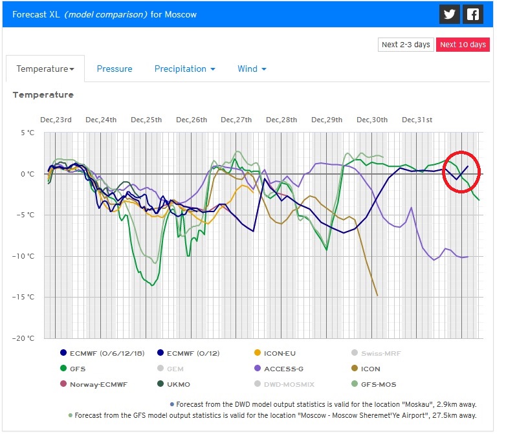
Task: Click the DWD model output statistics note
Action: (x=324, y=404)
